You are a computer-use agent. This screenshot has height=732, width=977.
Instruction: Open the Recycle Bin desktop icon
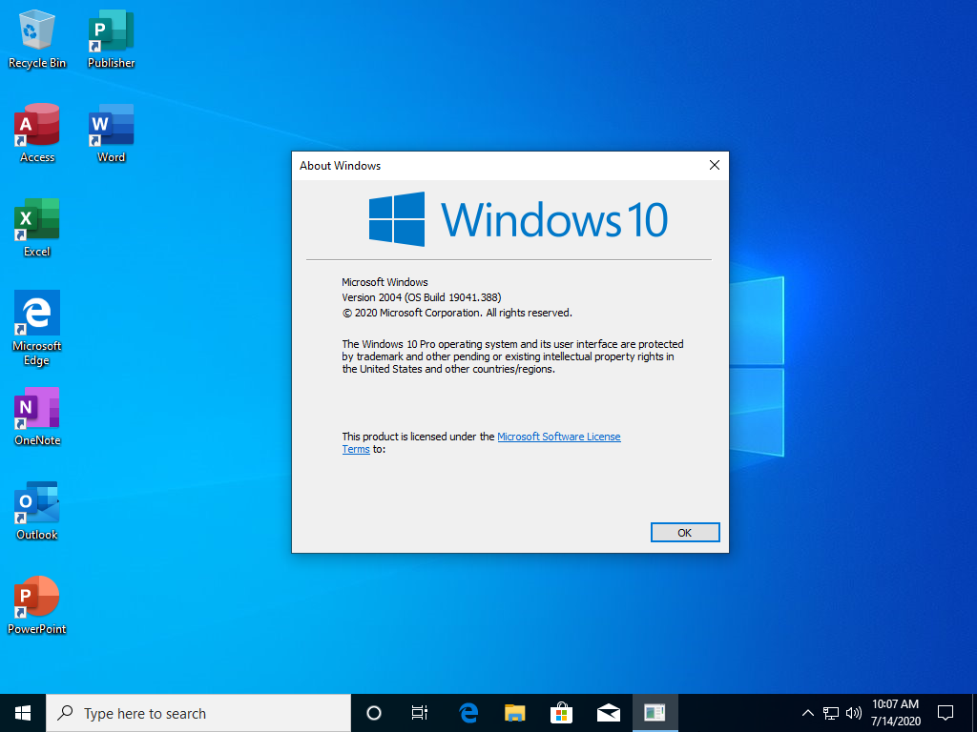click(37, 39)
